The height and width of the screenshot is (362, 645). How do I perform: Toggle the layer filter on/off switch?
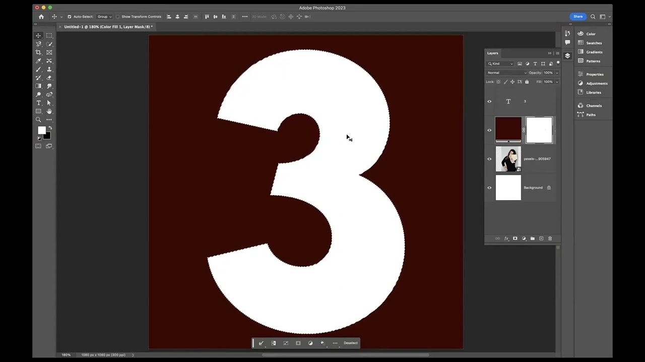[x=558, y=63]
